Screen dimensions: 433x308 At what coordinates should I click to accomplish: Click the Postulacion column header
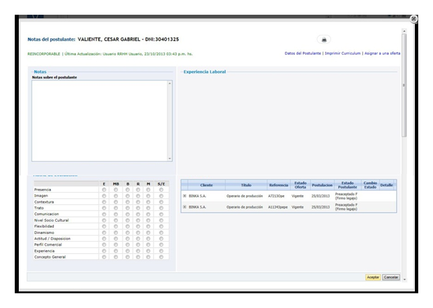[x=322, y=185]
